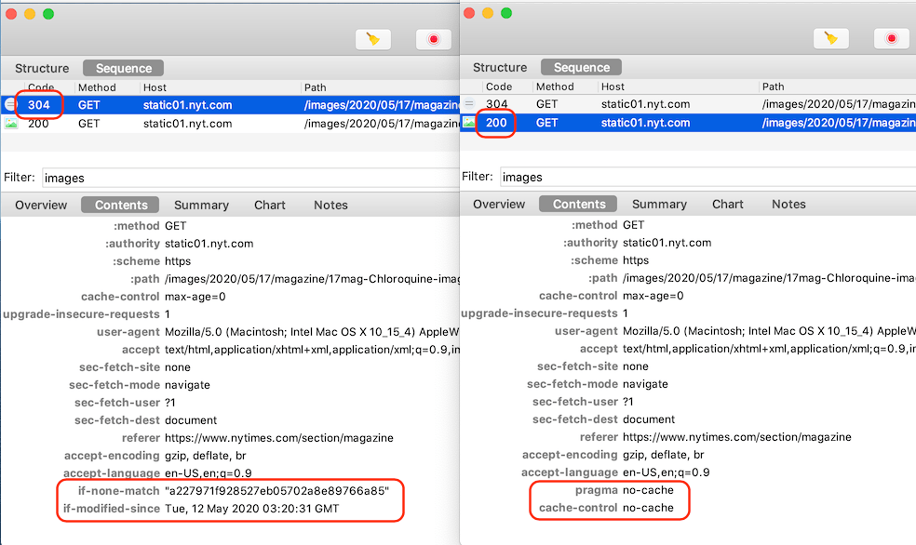Select the 304 GET request row in right window

click(x=652, y=104)
